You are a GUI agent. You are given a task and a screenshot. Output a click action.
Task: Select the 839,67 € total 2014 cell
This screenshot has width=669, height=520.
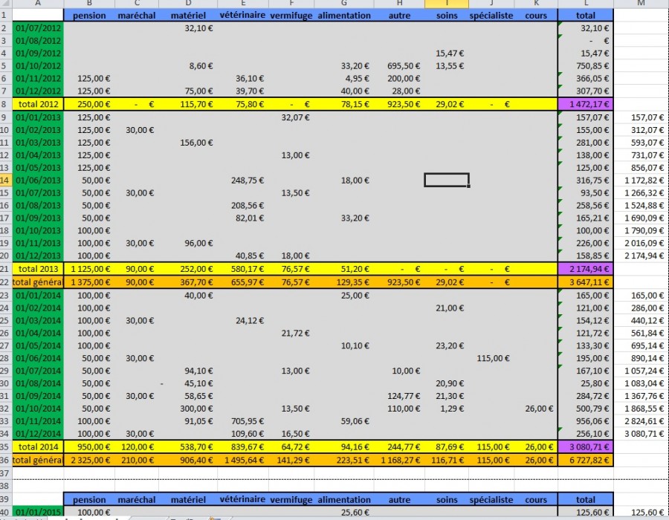tap(243, 446)
